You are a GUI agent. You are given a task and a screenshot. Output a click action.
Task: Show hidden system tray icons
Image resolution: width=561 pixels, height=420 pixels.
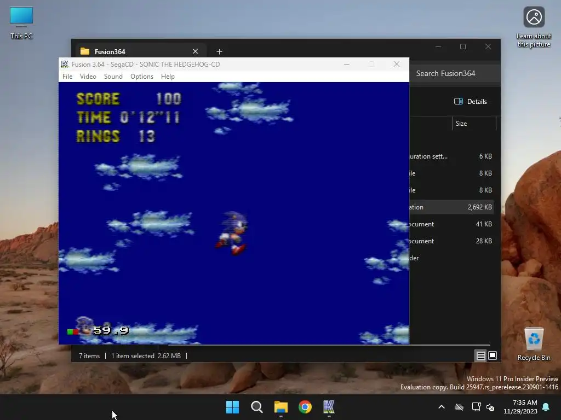(x=442, y=407)
